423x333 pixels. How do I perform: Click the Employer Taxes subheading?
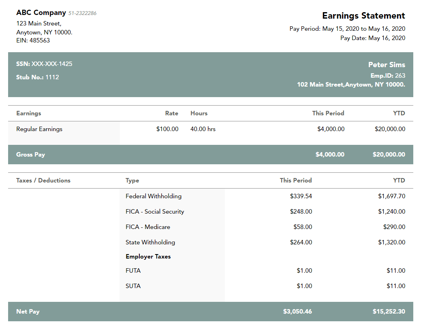click(148, 257)
